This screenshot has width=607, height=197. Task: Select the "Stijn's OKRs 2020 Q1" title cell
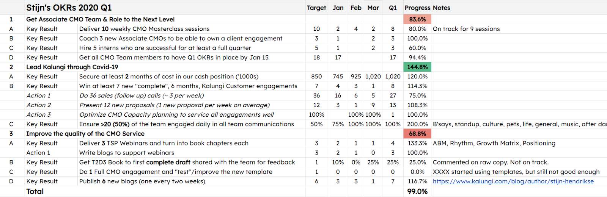tap(69, 8)
